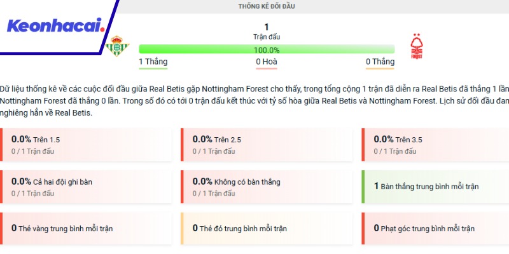This screenshot has width=509, height=254.
Task: Click the '1 Trận đấu' match count
Action: pyautogui.click(x=266, y=32)
